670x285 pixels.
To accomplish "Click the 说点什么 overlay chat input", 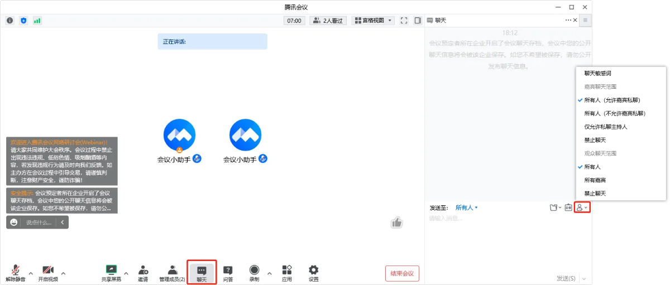I will coord(39,222).
